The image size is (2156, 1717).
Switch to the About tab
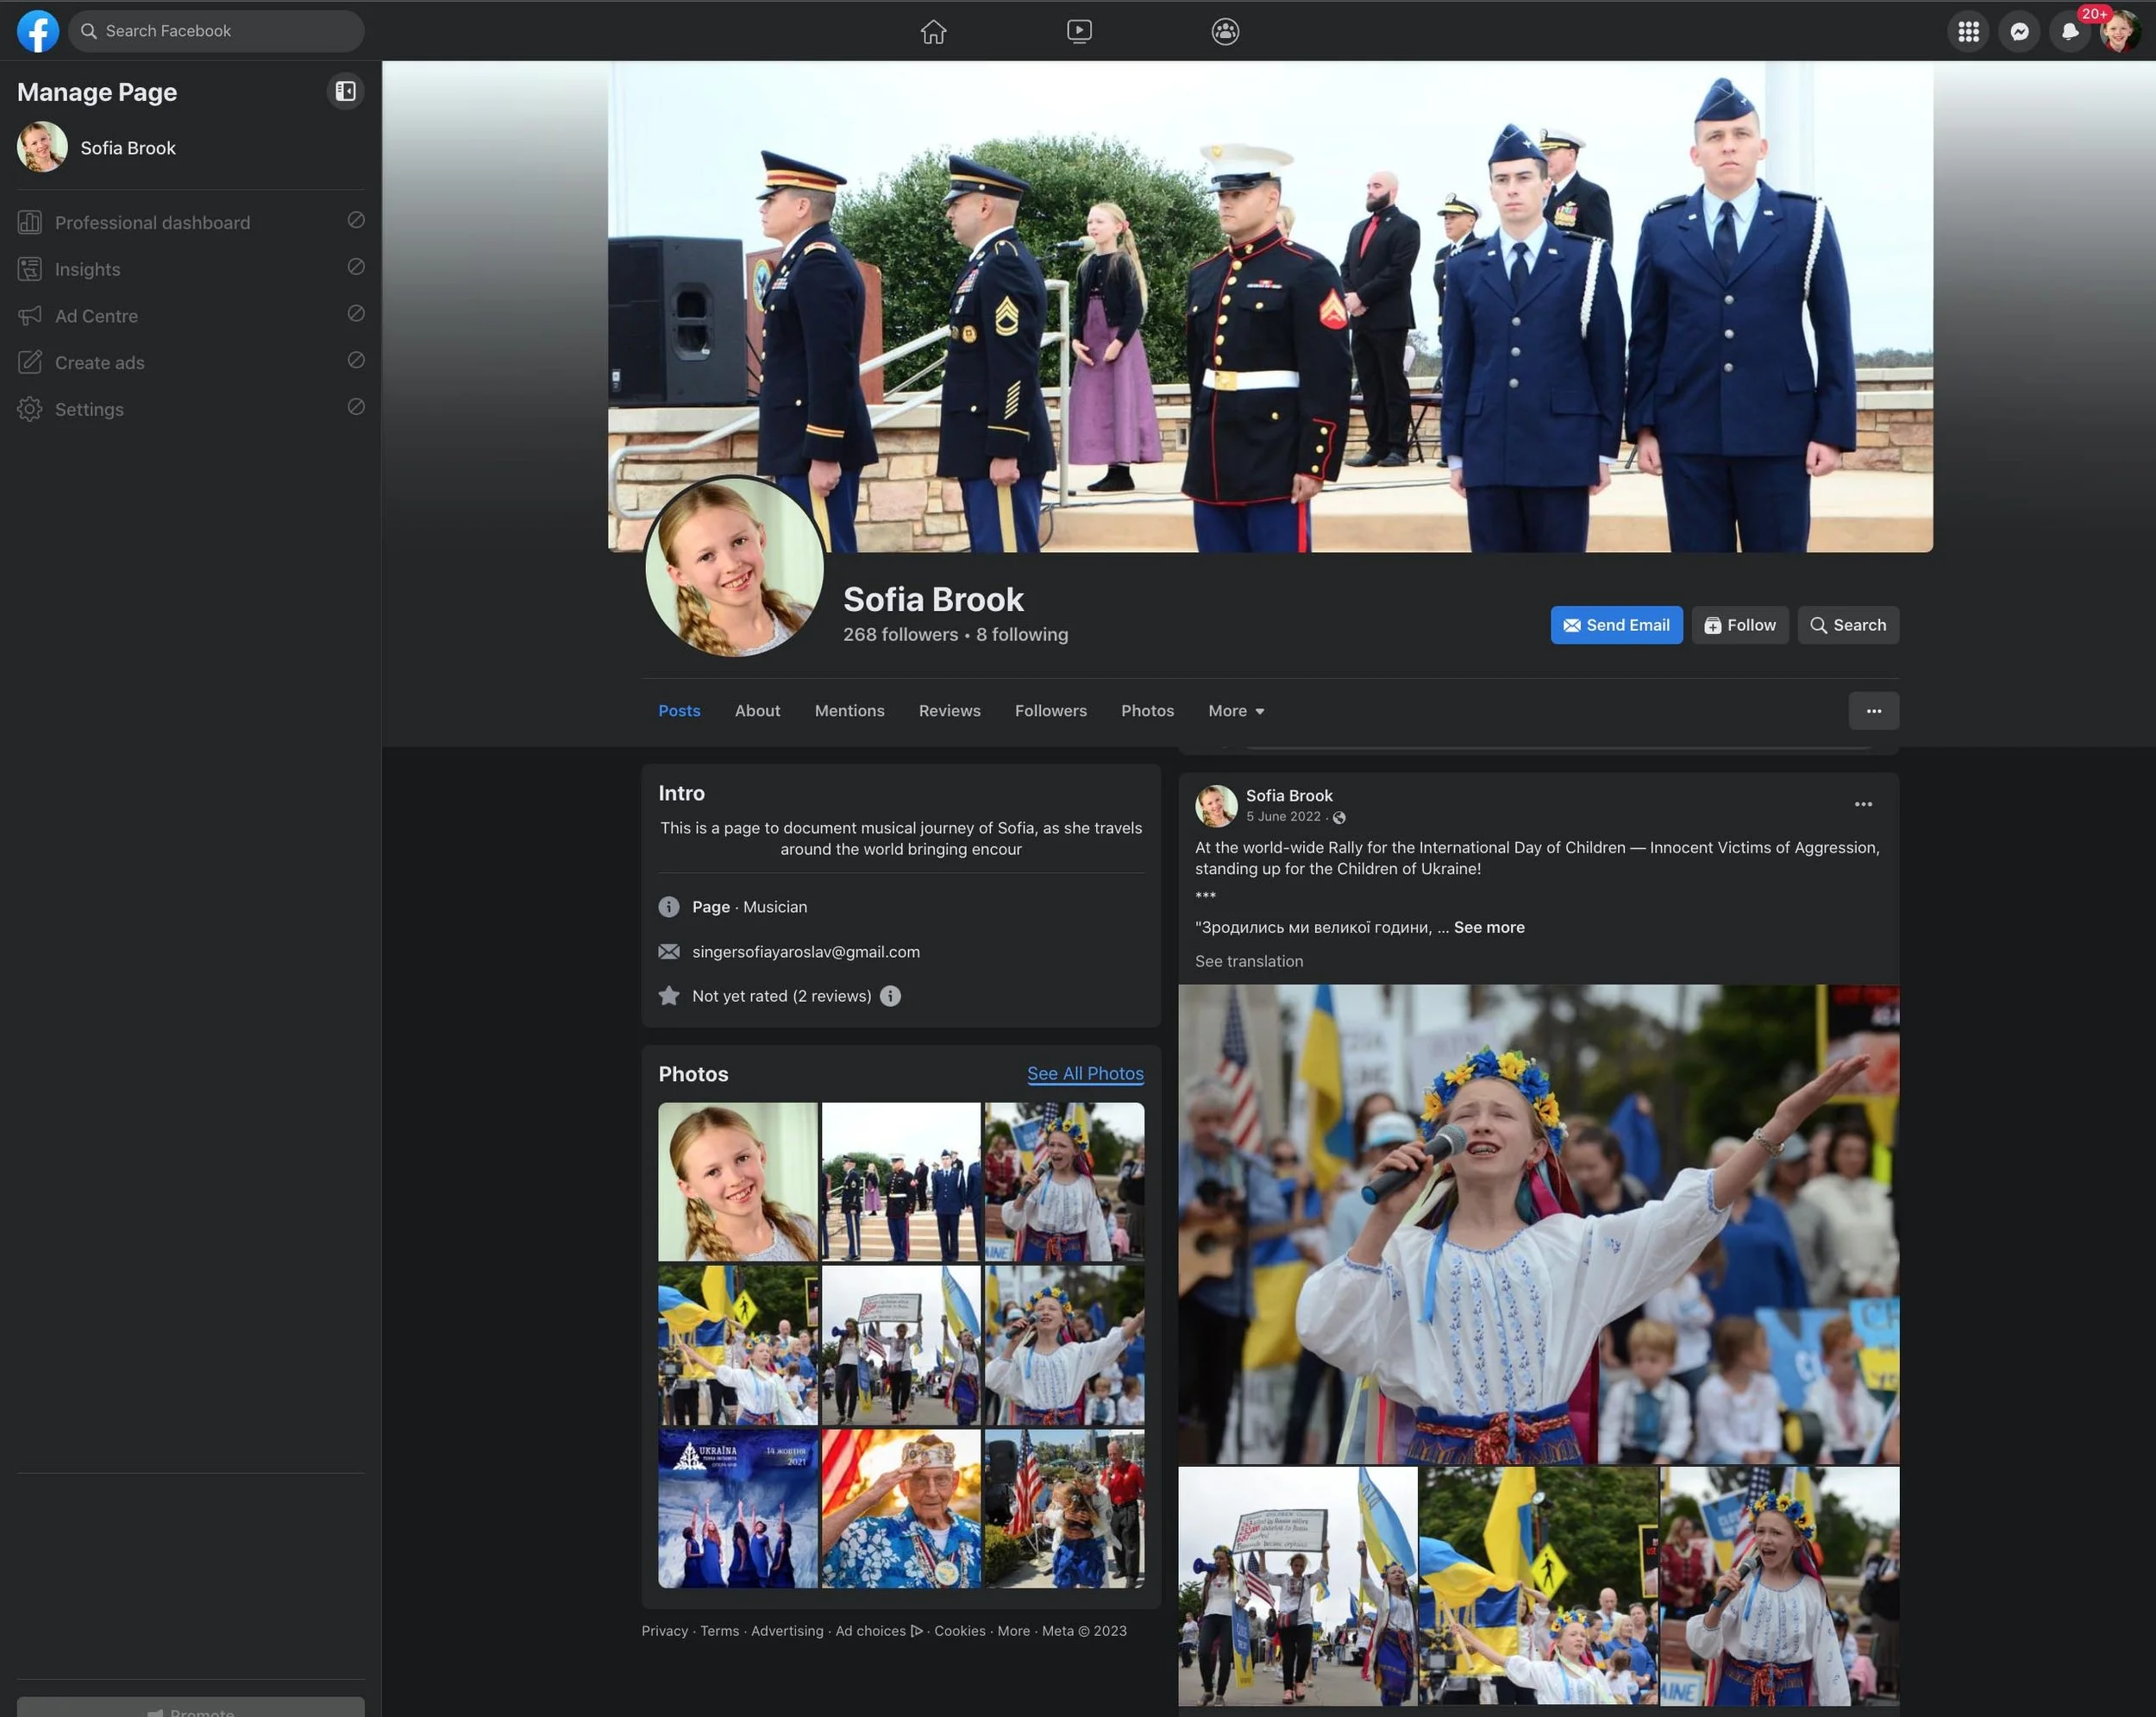click(x=757, y=710)
